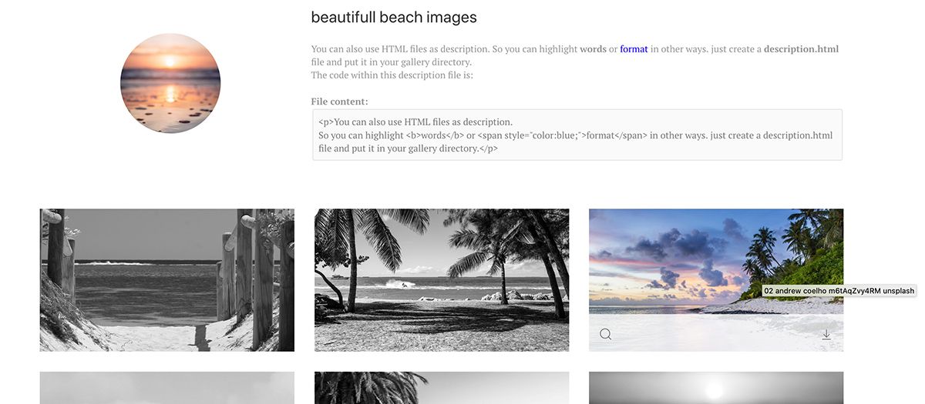Open the black-and-white beach path fence photo
The width and height of the screenshot is (925, 404).
[167, 280]
